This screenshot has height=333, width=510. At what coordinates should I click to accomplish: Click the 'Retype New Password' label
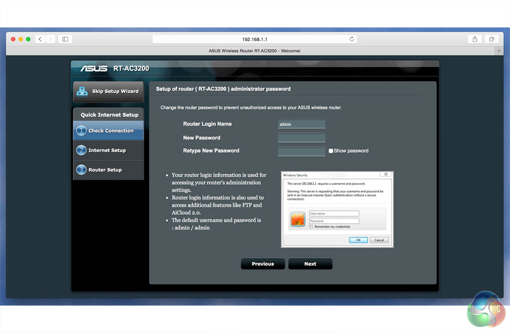coord(211,150)
